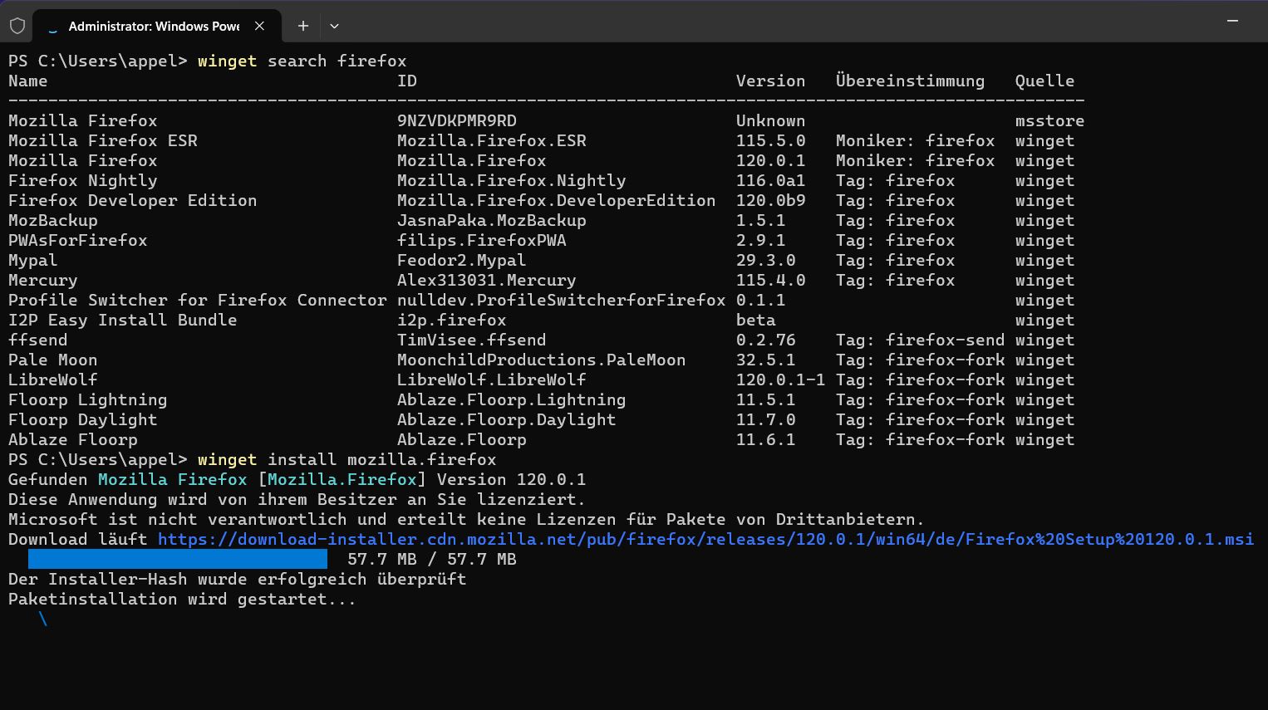
Task: Open a new tab with plus button
Action: click(x=303, y=26)
